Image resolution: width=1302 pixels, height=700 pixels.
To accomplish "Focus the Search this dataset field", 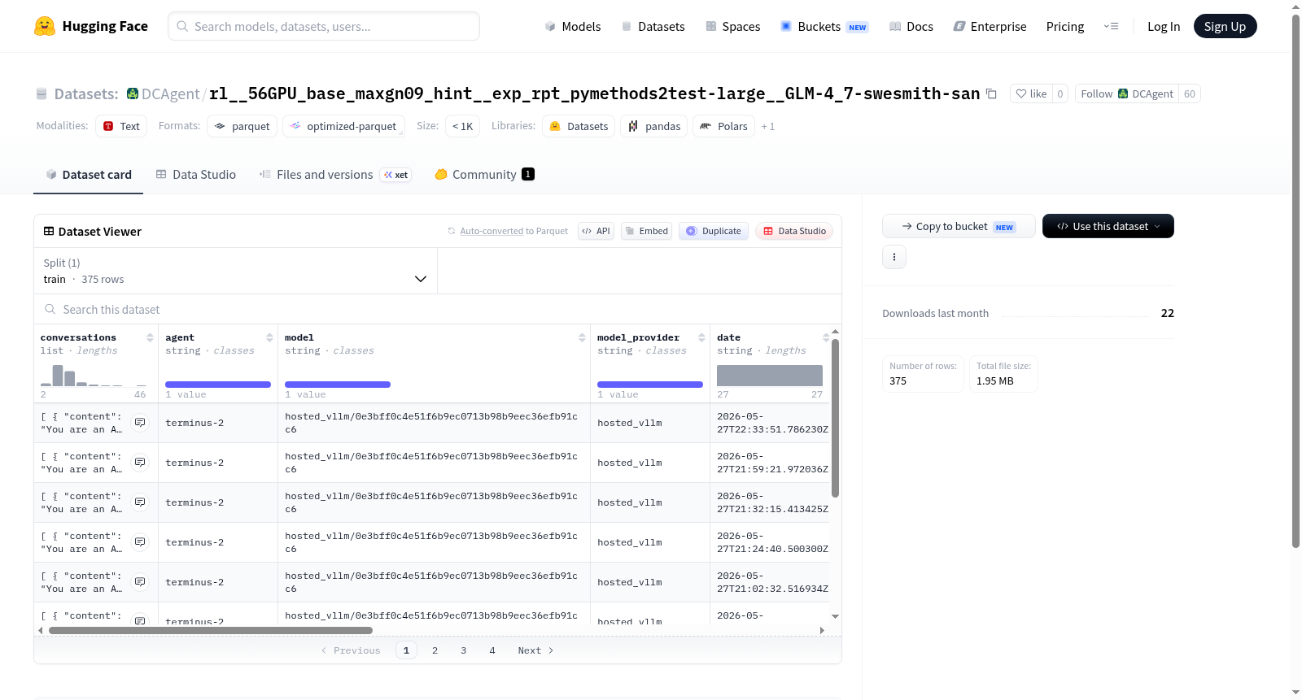I will [438, 310].
